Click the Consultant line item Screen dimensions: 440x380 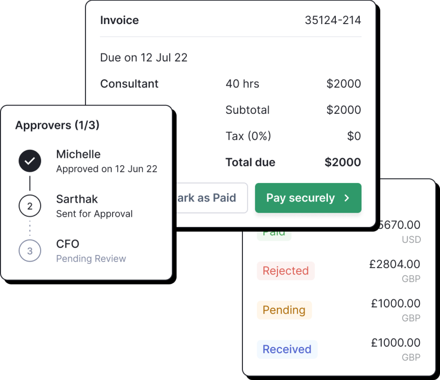(129, 84)
